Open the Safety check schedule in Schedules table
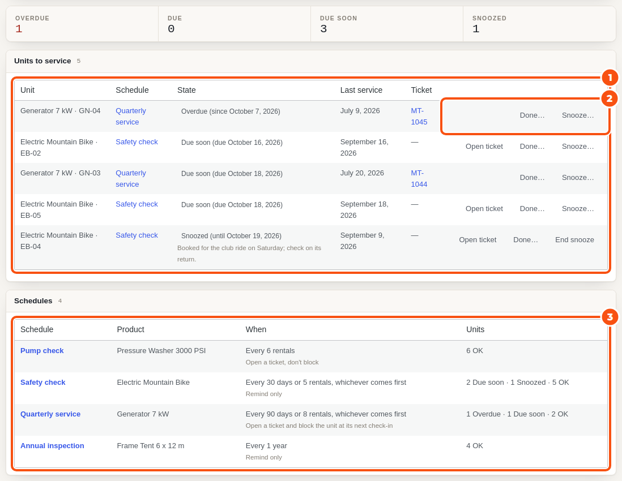622x481 pixels. [x=42, y=383]
